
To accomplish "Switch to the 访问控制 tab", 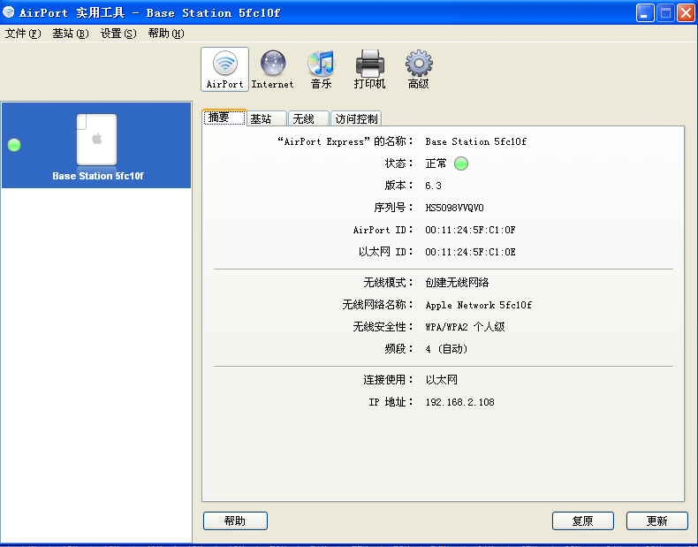I will [356, 118].
